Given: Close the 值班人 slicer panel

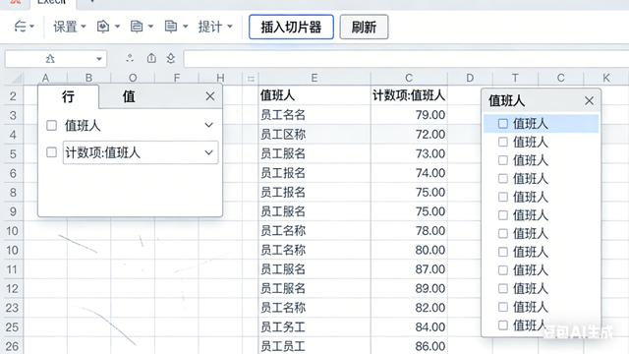Looking at the screenshot, I should [x=589, y=100].
